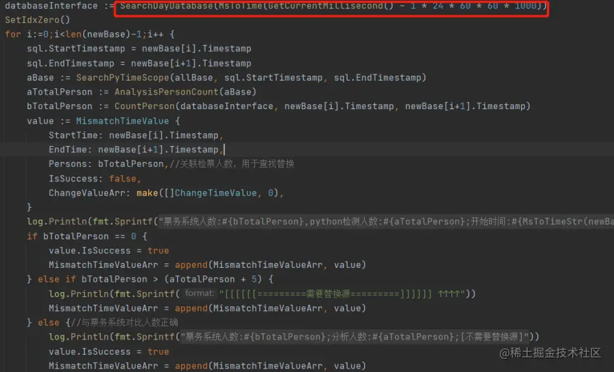
Task: Click the 'make' builtin keyword
Action: tap(147, 193)
